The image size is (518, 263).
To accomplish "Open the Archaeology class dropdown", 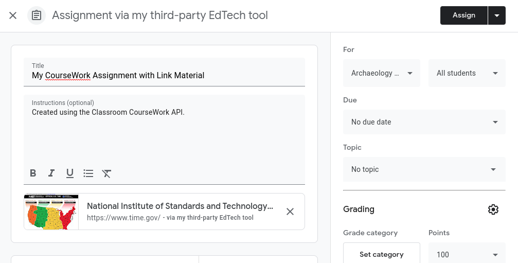I will 382,73.
